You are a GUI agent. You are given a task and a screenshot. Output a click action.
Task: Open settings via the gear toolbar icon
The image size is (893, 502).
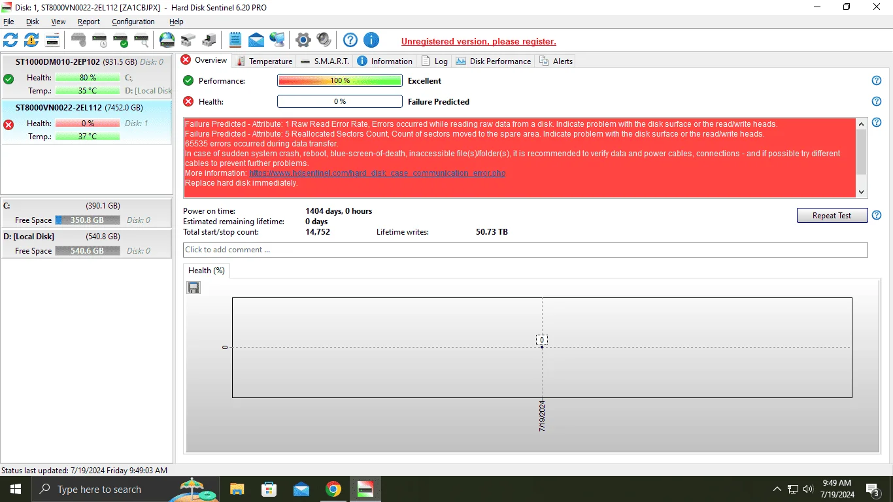tap(303, 41)
